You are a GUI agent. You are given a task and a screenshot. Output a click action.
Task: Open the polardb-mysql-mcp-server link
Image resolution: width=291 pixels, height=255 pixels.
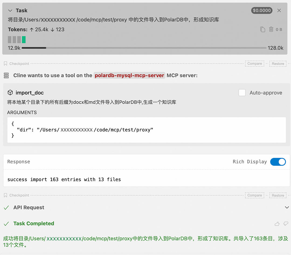tap(129, 76)
